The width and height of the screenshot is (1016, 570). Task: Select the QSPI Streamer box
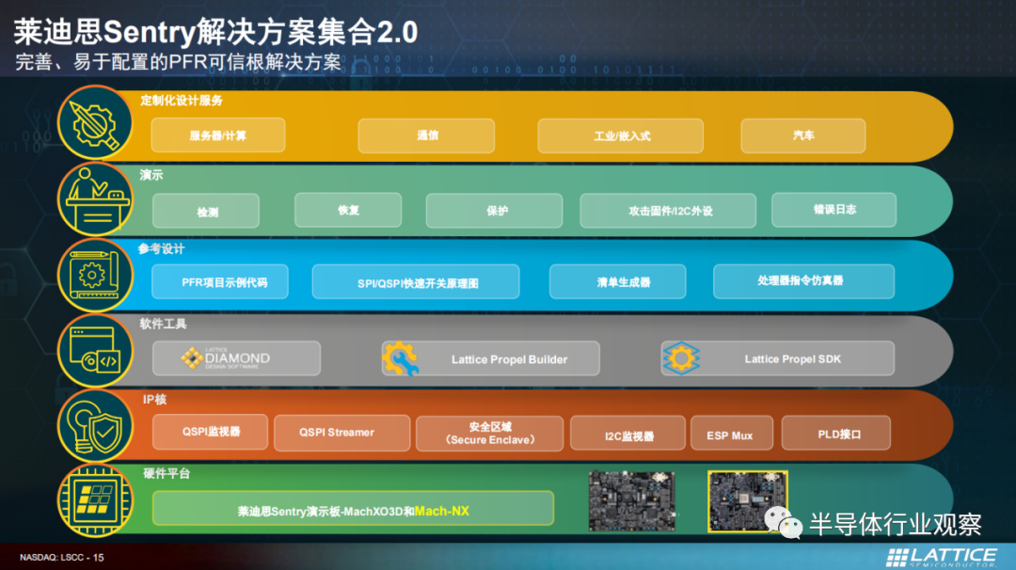pyautogui.click(x=342, y=433)
